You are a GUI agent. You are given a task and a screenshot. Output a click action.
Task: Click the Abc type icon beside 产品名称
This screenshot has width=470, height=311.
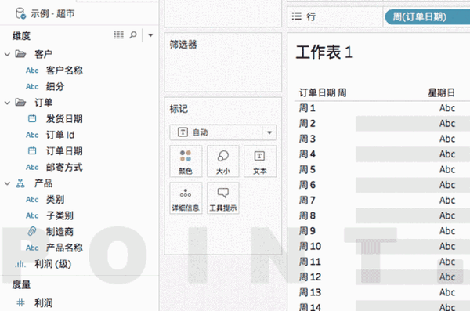coord(32,248)
